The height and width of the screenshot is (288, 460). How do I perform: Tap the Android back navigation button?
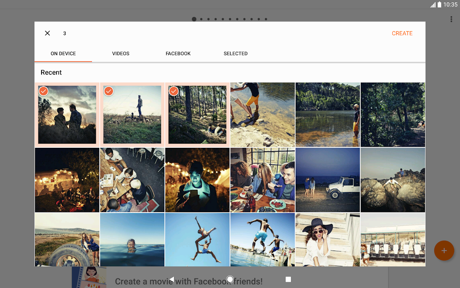(x=172, y=279)
